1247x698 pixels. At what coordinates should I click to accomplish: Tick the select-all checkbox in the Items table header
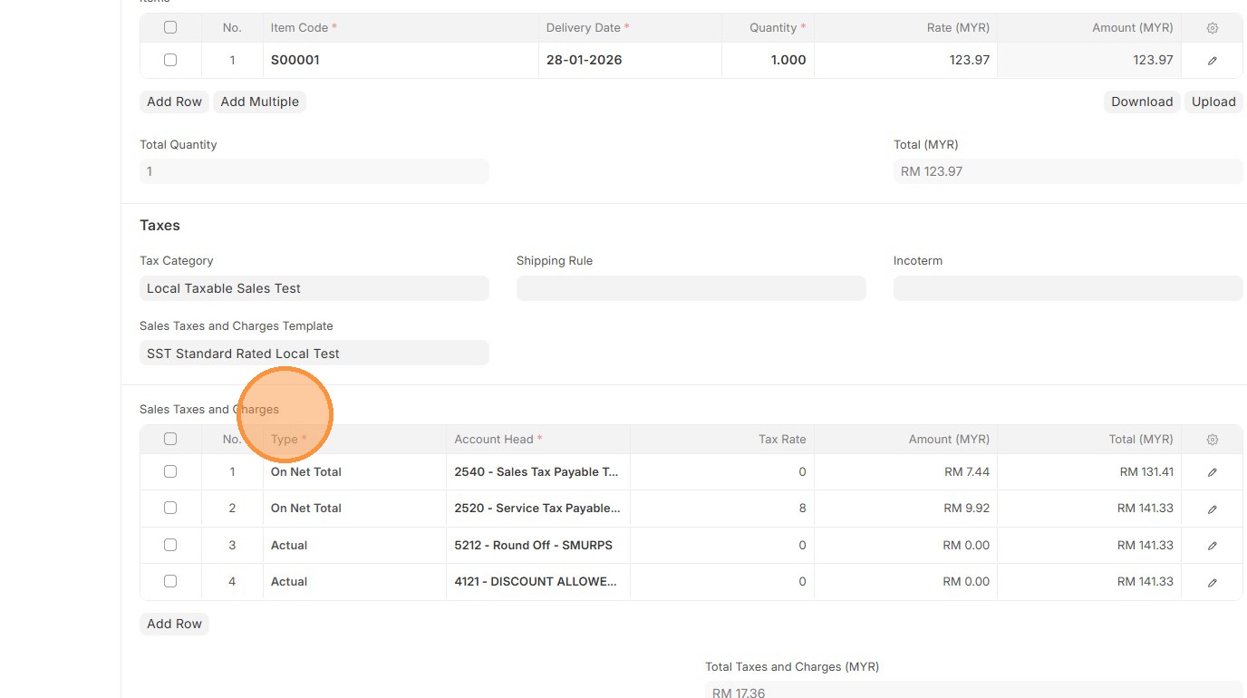(x=170, y=27)
